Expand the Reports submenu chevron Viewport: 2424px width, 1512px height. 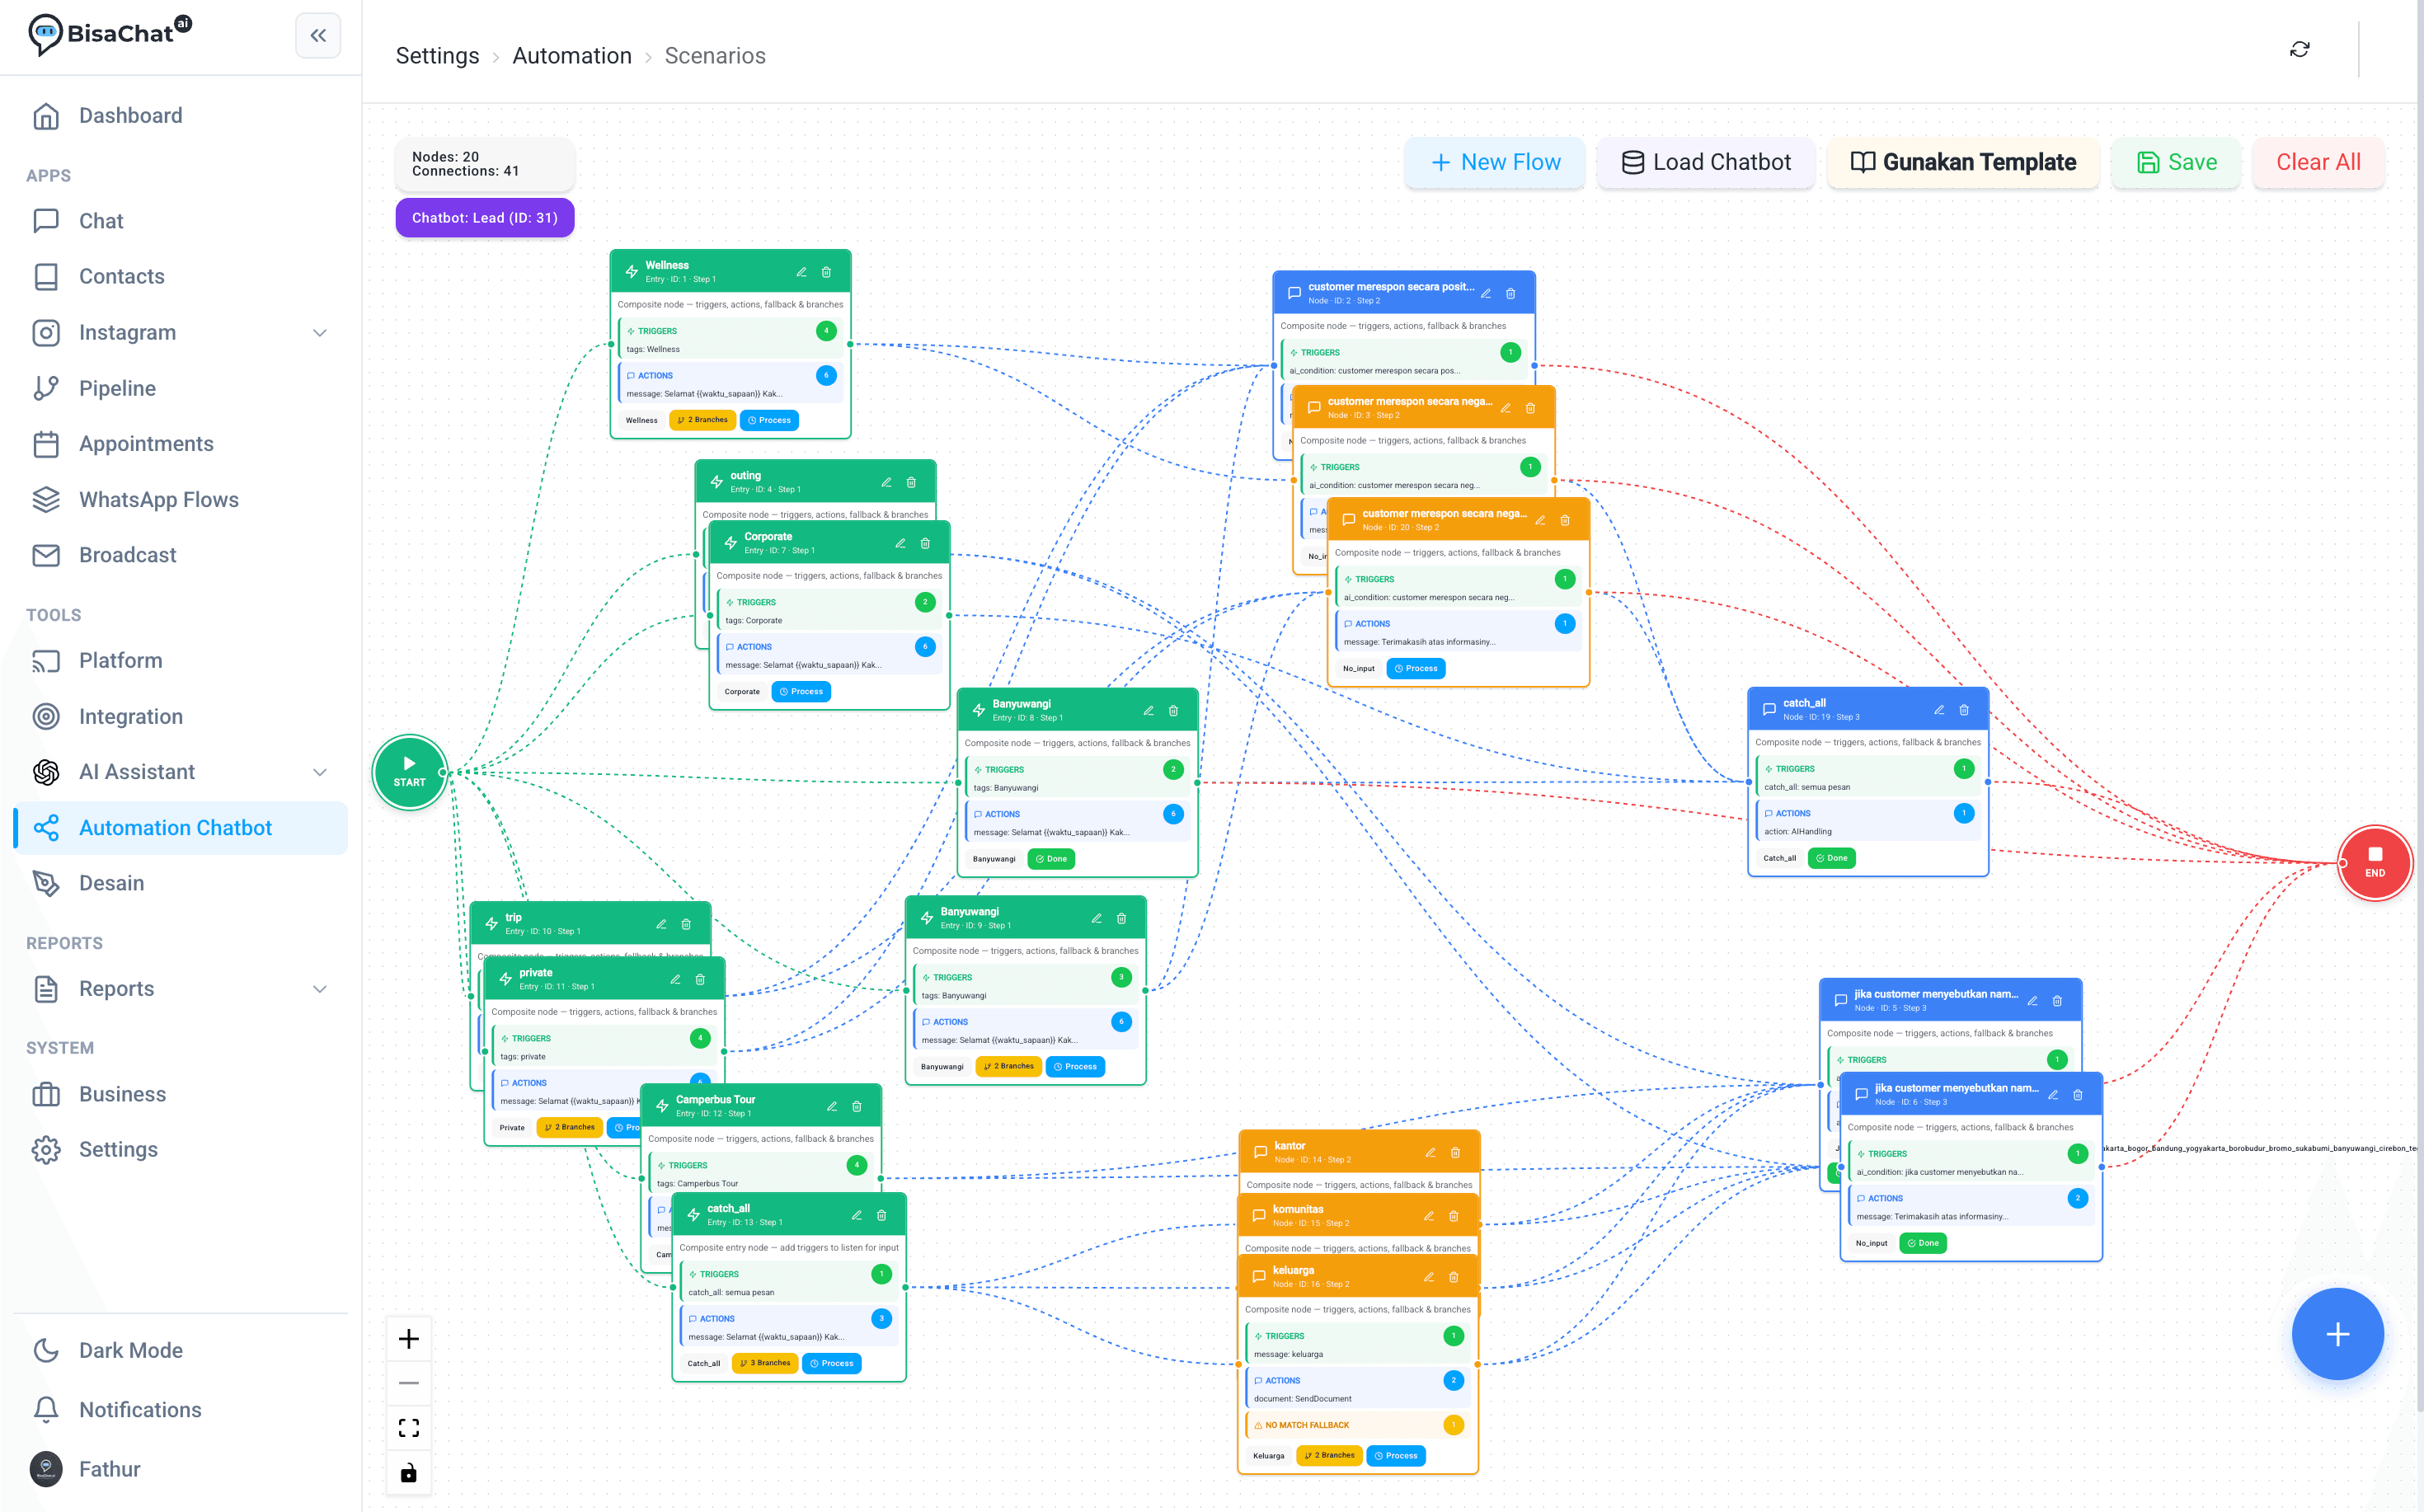tap(320, 989)
